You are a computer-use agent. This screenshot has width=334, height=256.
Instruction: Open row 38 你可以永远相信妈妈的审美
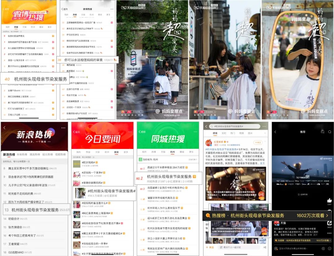(88, 60)
